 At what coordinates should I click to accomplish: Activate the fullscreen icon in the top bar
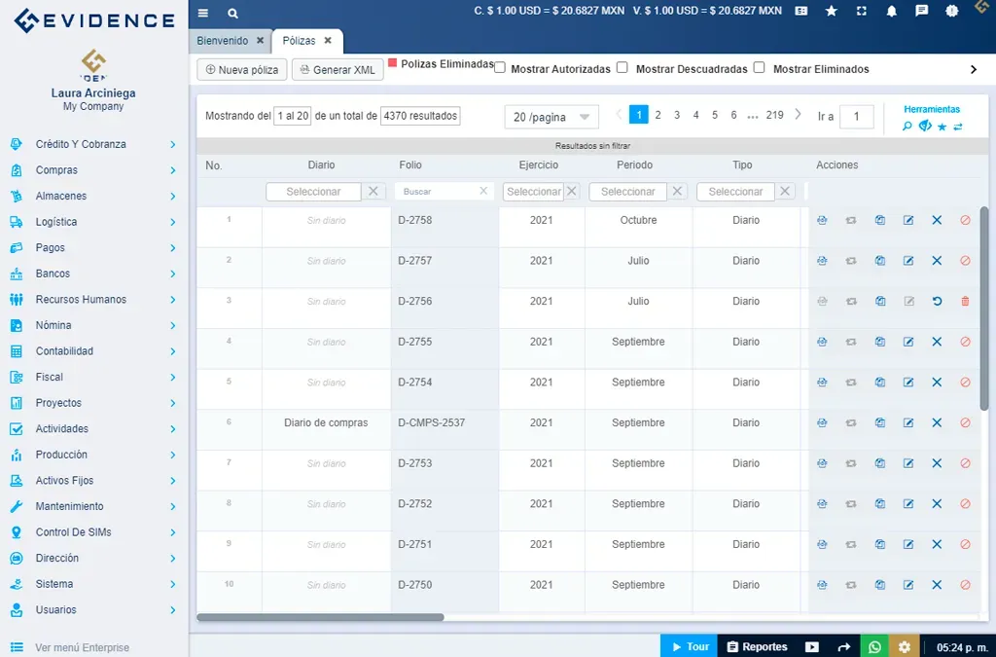click(859, 12)
